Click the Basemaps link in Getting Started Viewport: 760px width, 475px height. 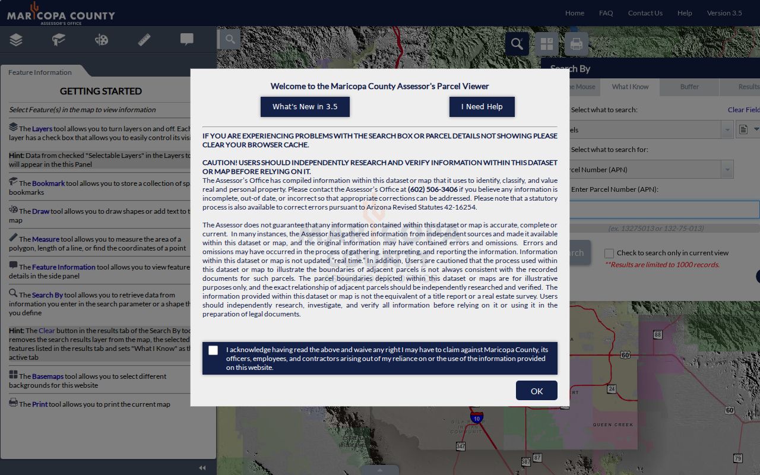[47, 376]
